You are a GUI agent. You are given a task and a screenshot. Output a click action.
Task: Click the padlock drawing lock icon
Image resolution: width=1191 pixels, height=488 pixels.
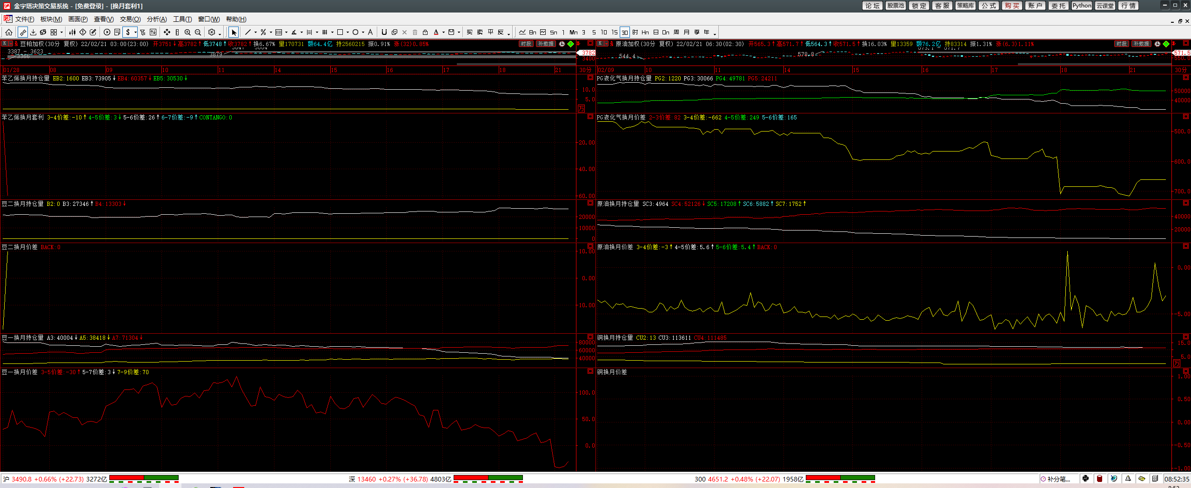click(425, 32)
